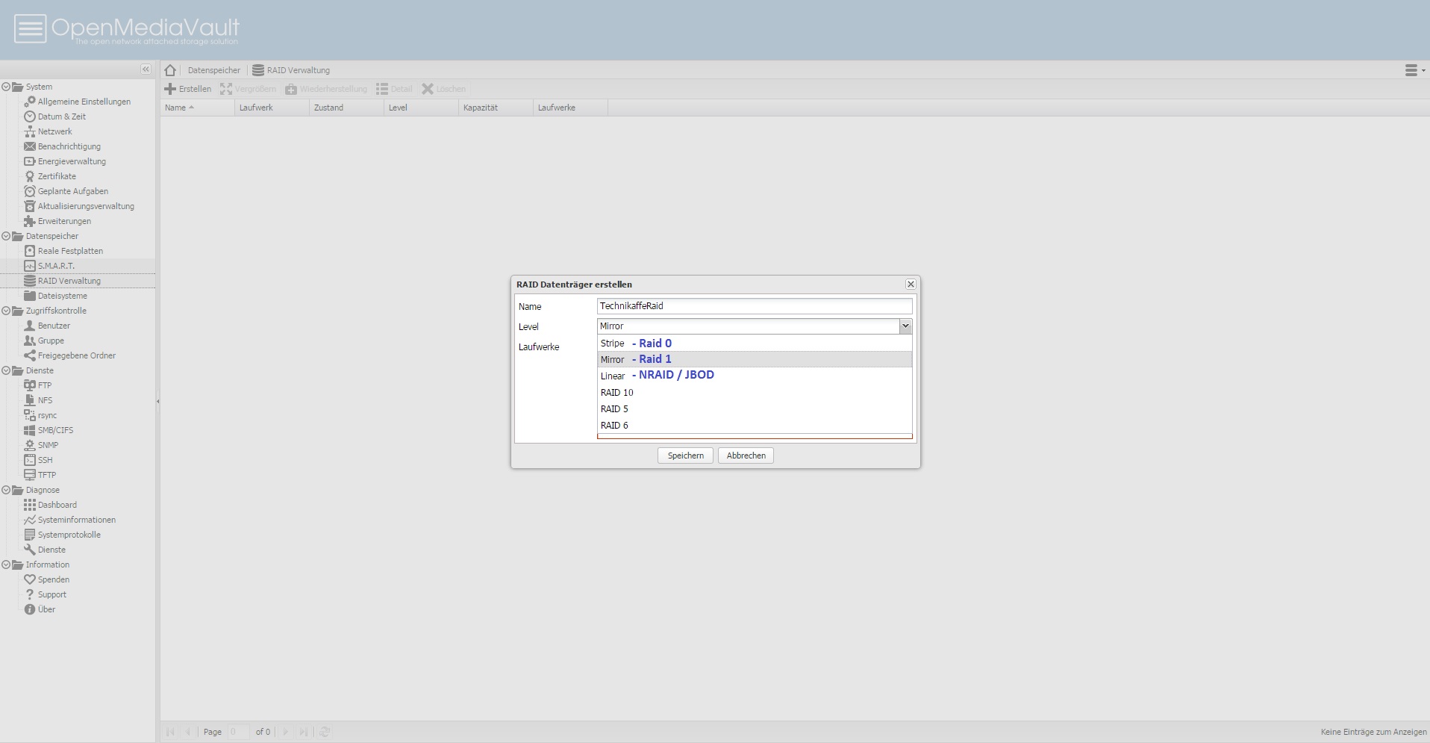Image resolution: width=1430 pixels, height=743 pixels.
Task: Click Datenspeicher breadcrumb link
Action: point(214,70)
